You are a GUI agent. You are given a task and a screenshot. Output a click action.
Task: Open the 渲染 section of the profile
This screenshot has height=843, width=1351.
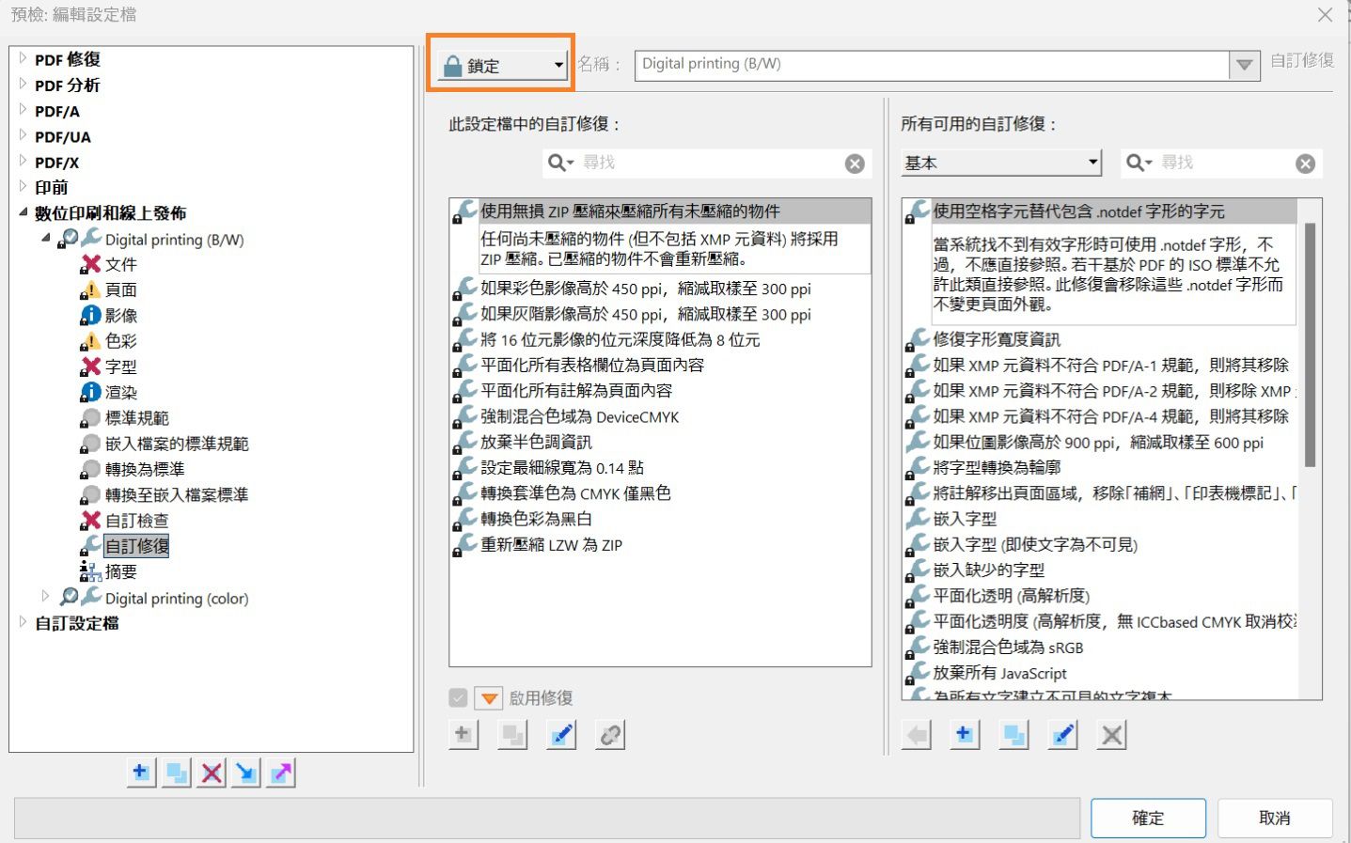click(120, 392)
